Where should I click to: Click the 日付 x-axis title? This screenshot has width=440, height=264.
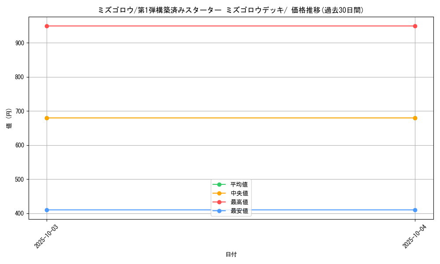point(231,254)
